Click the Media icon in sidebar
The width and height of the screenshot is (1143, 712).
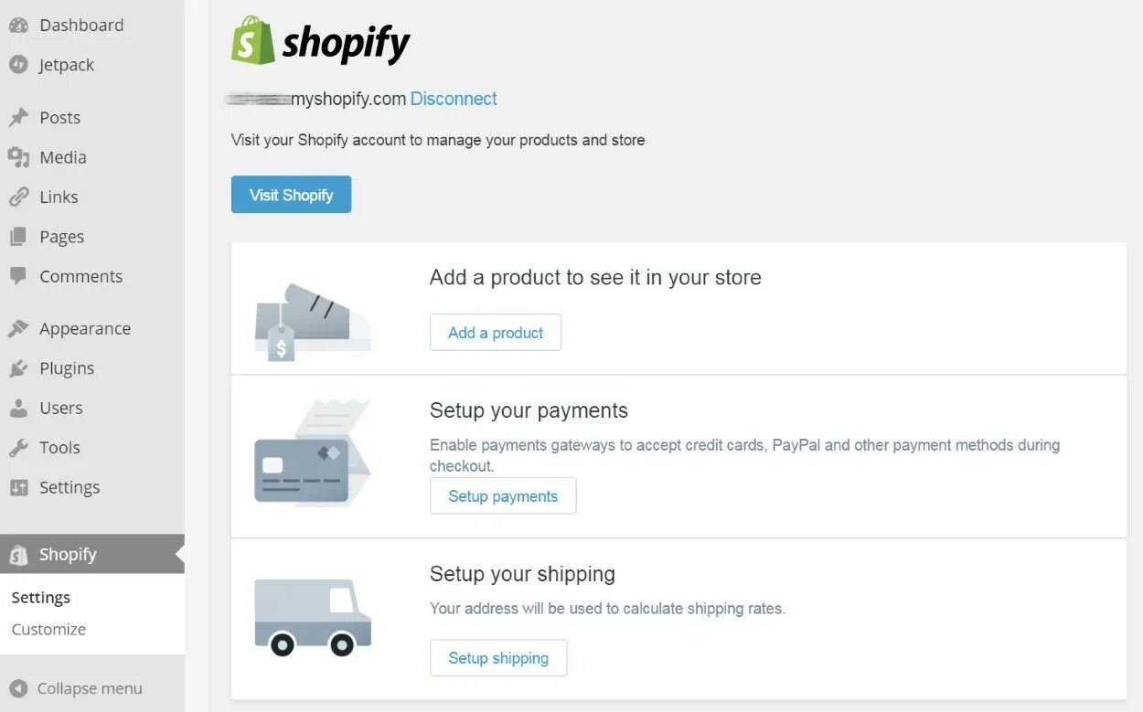[18, 157]
